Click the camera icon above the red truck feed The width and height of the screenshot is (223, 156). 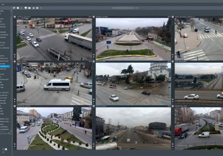173,106
